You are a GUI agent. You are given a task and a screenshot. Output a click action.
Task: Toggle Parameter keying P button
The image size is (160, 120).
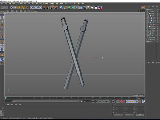(136, 102)
